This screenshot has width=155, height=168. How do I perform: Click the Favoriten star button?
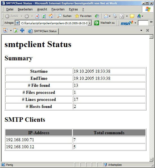83,16
